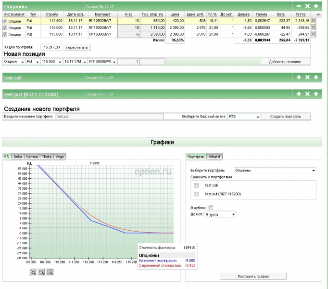Delete the test put (RIZ7 115200) portfolio
The width and height of the screenshot is (328, 289).
(x=307, y=93)
